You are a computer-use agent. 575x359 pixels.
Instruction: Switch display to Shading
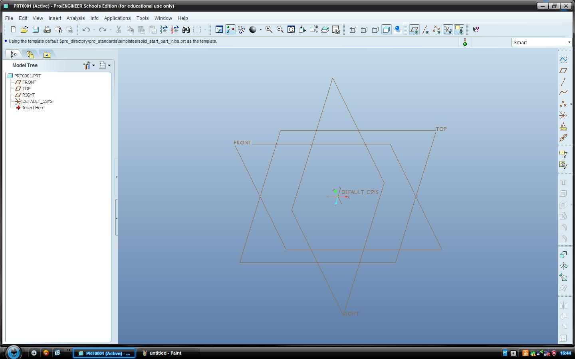click(387, 30)
